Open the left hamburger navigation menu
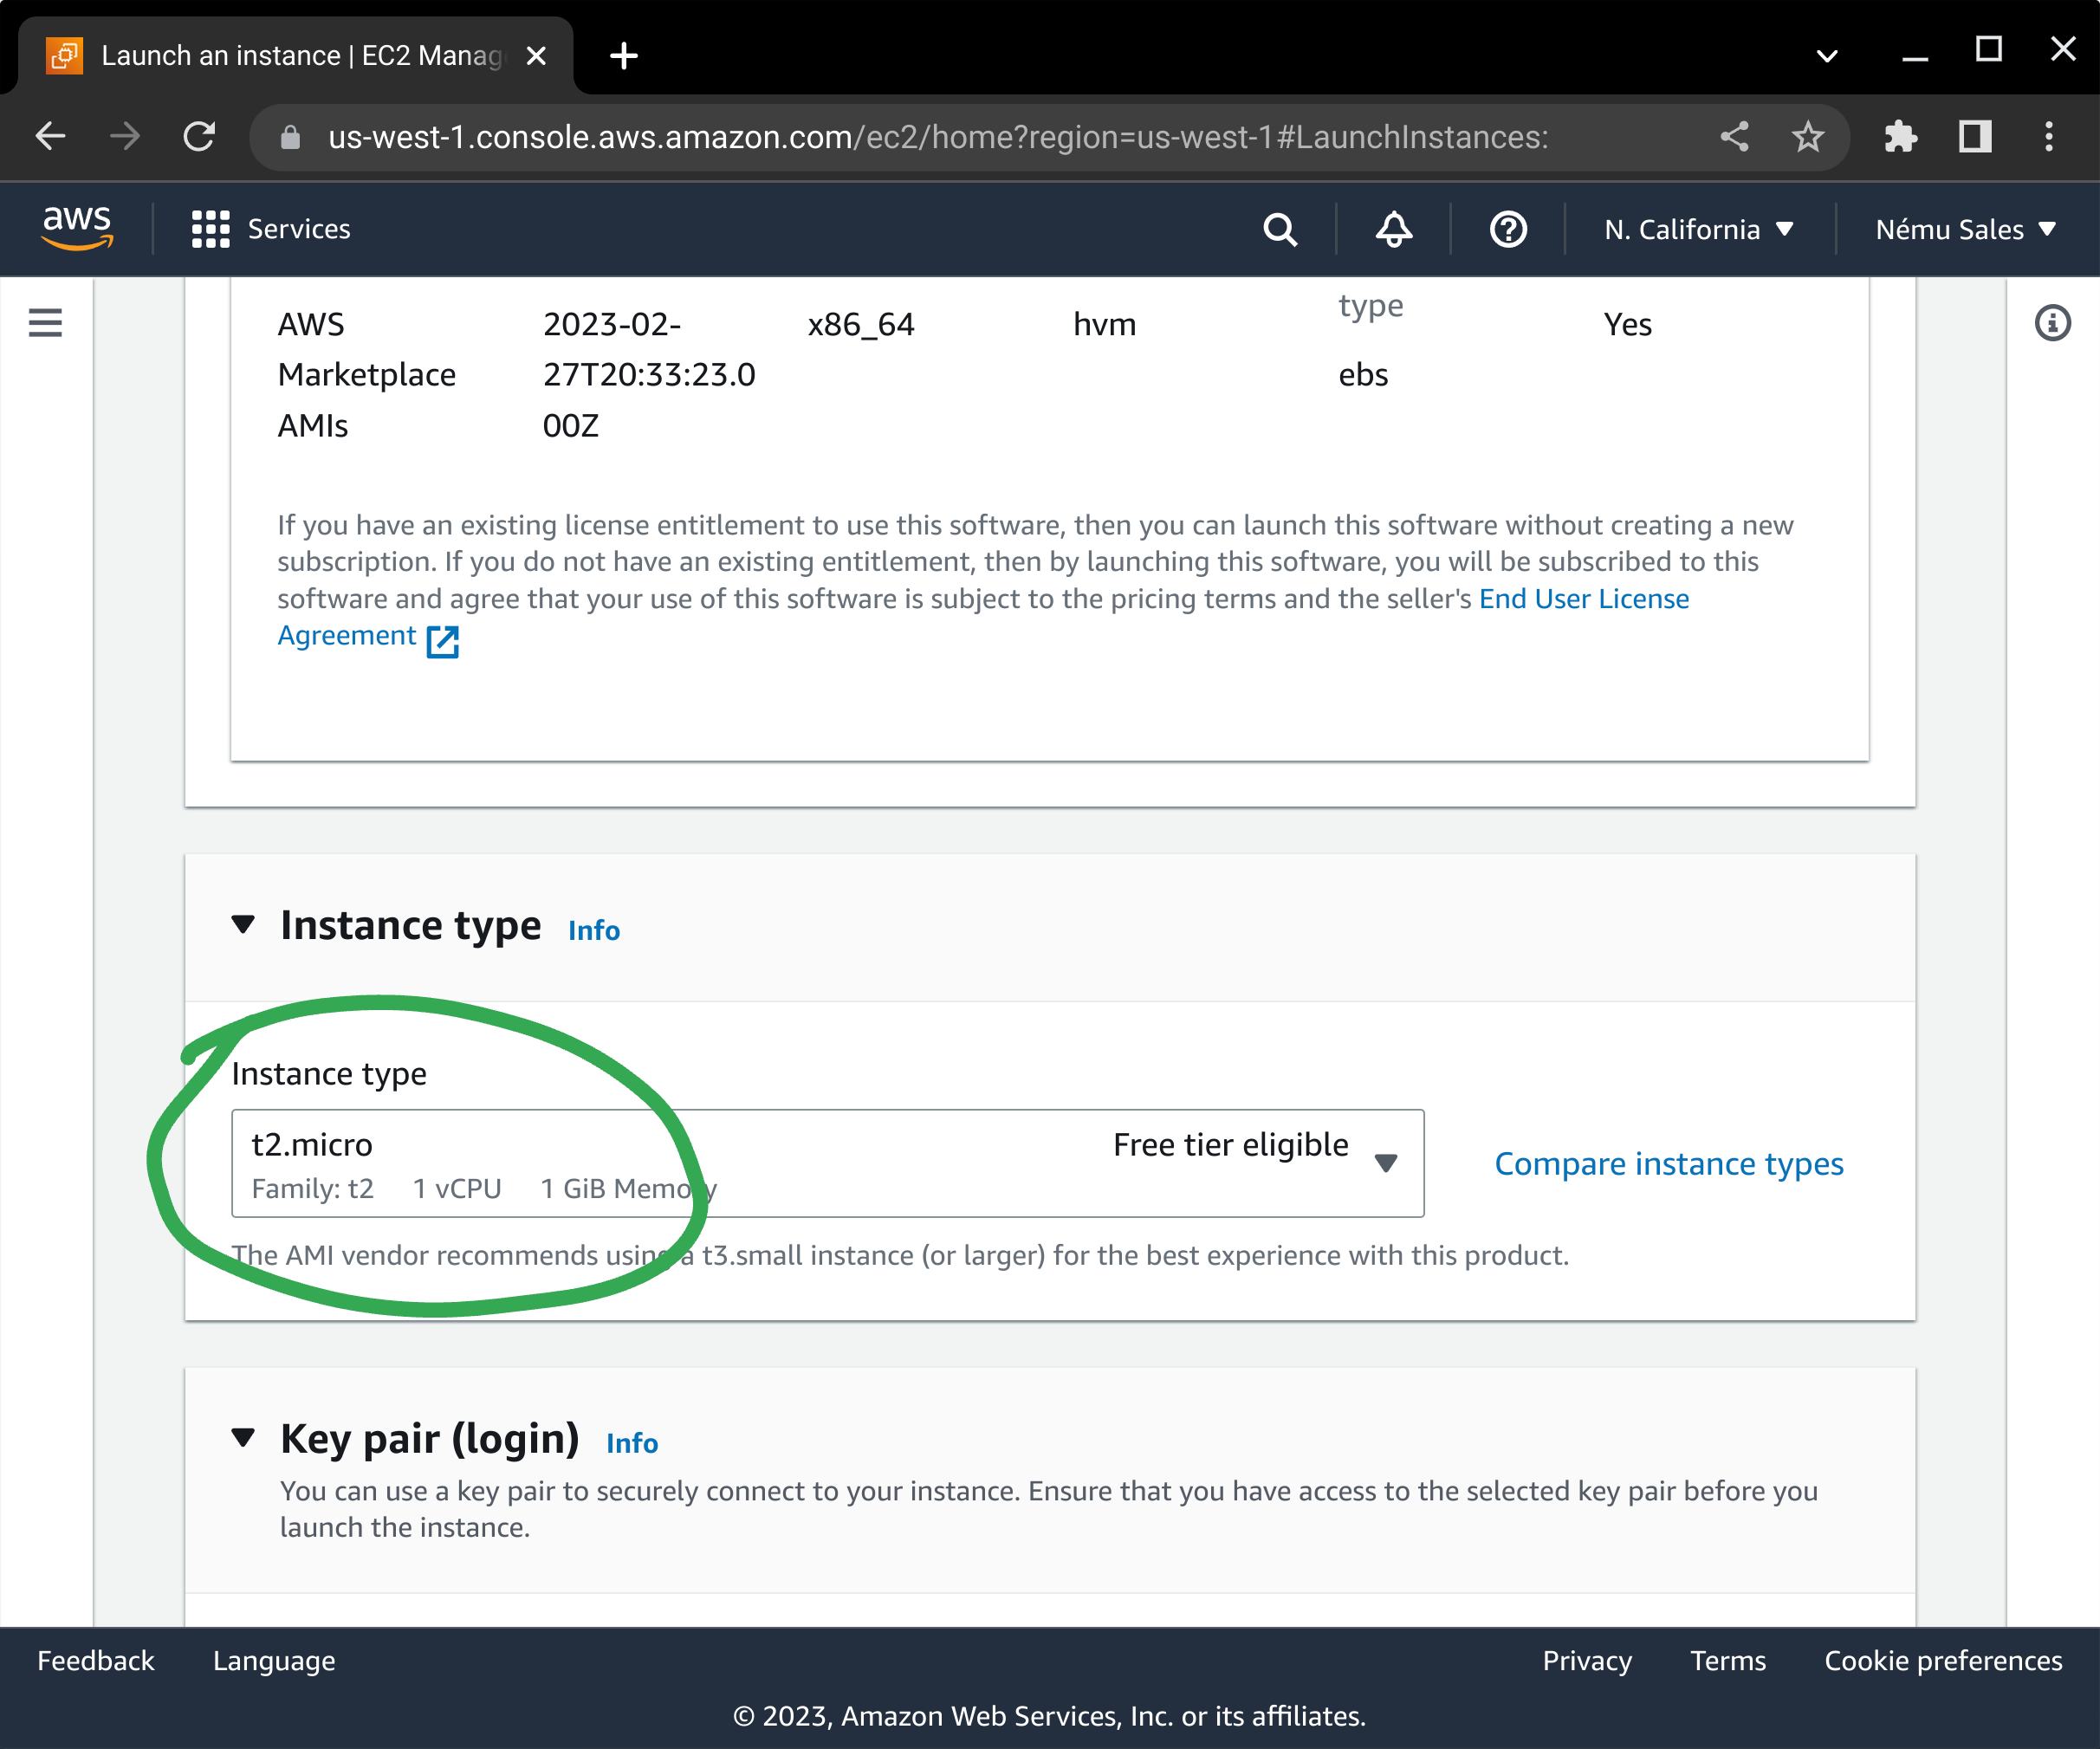This screenshot has height=1749, width=2100. pyautogui.click(x=45, y=323)
